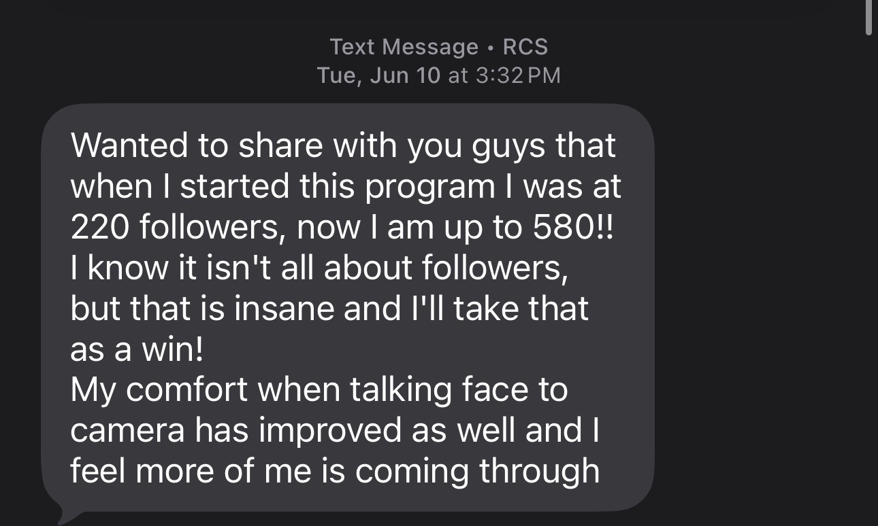This screenshot has width=878, height=526.
Task: Click the number "220" in the message
Action: [x=101, y=227]
